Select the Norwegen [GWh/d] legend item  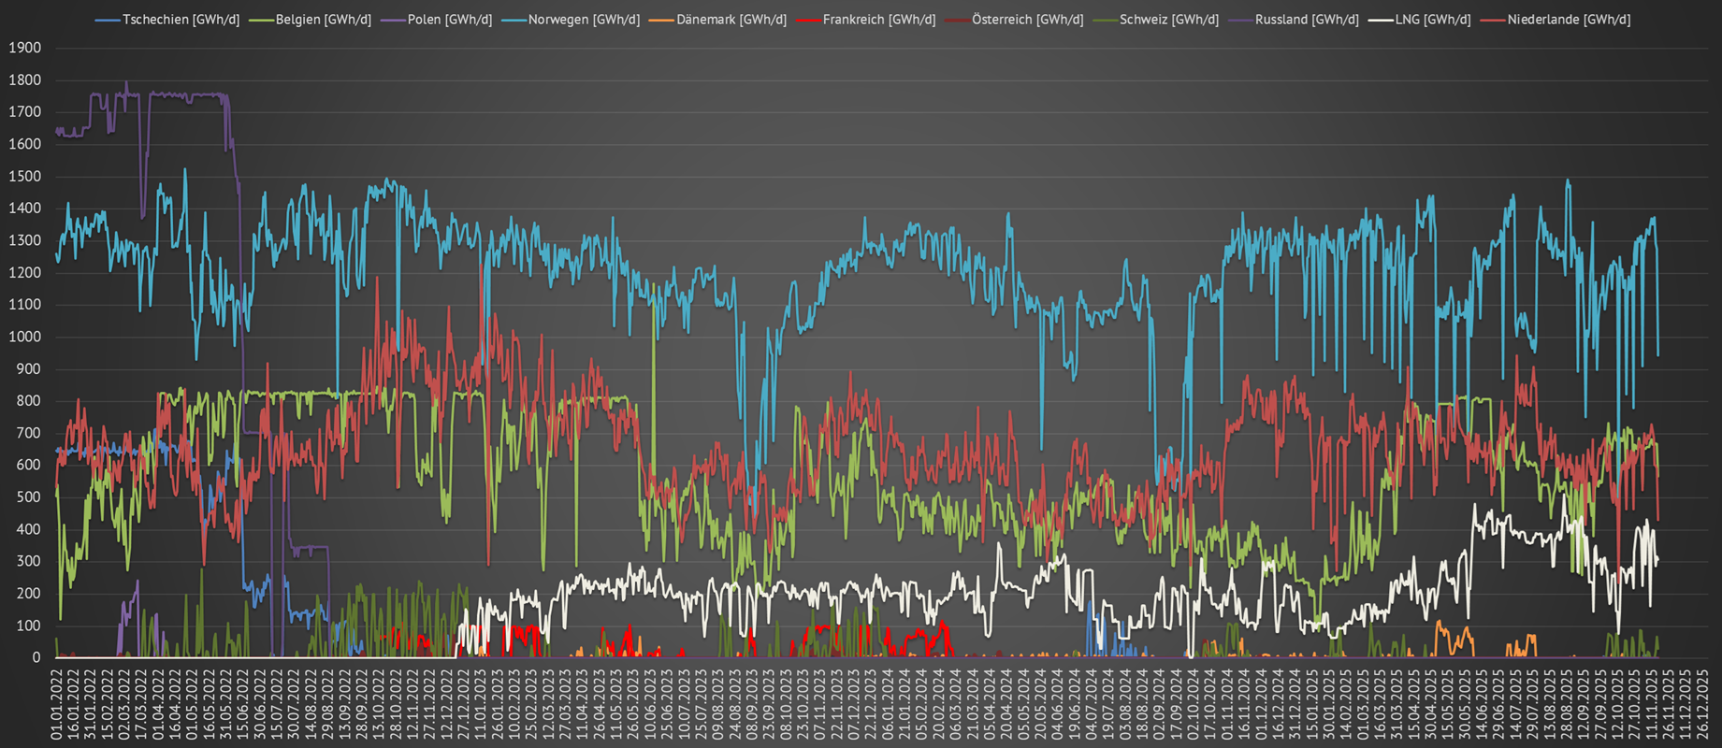(x=584, y=20)
